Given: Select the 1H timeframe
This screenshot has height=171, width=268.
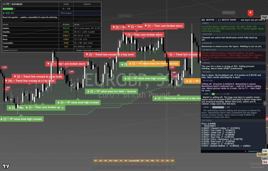Looking at the screenshot, I should pos(121,161).
